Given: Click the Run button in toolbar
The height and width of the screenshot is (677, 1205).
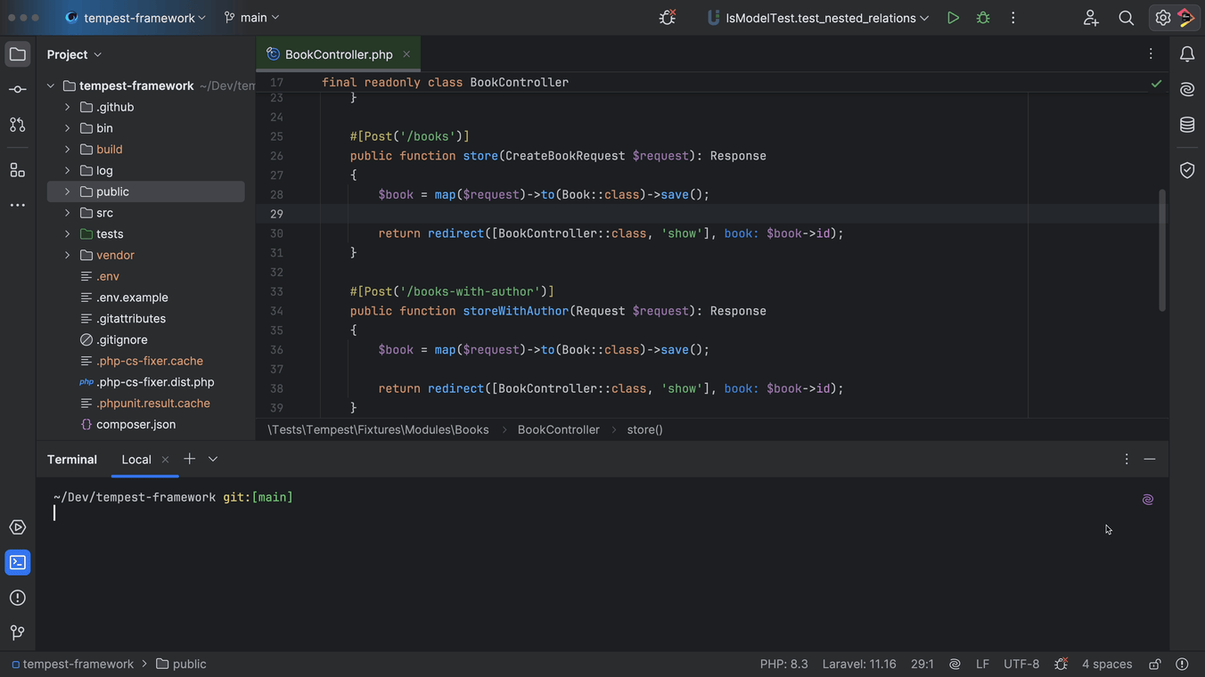Looking at the screenshot, I should [953, 18].
